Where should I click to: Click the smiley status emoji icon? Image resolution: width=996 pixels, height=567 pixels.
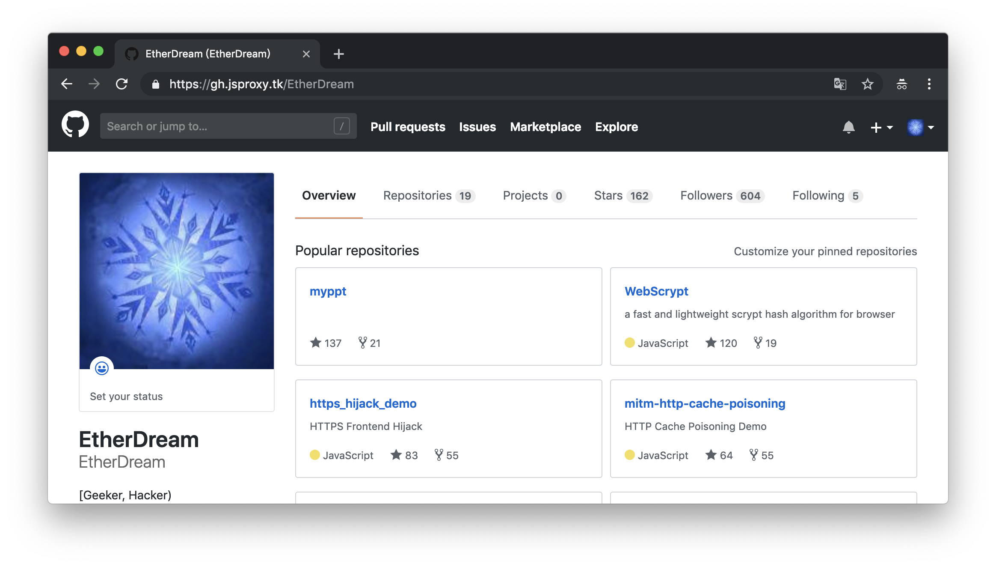[102, 368]
